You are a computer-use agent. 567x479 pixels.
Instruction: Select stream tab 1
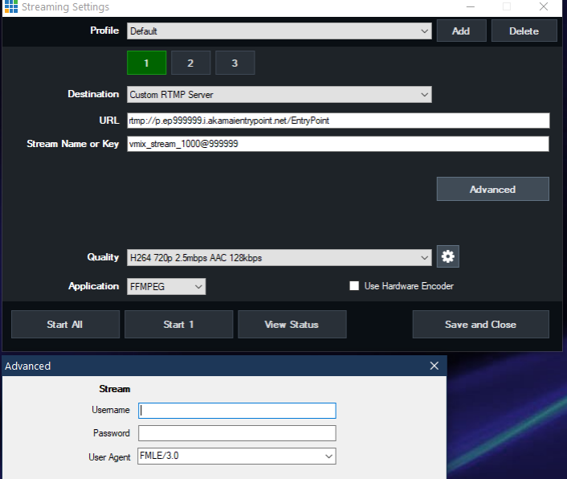coord(147,63)
